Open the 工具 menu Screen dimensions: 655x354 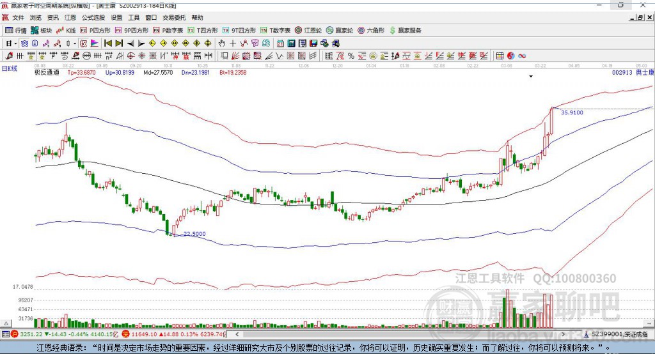point(134,17)
